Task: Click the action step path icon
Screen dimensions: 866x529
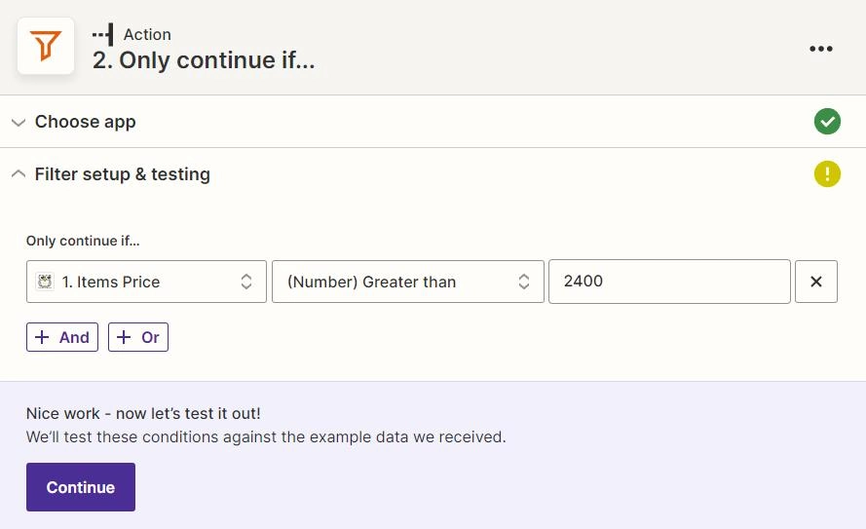Action: pos(102,34)
